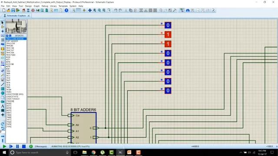Click the Open Project folder icon
This screenshot has height=156, width=278.
(x=8, y=10)
